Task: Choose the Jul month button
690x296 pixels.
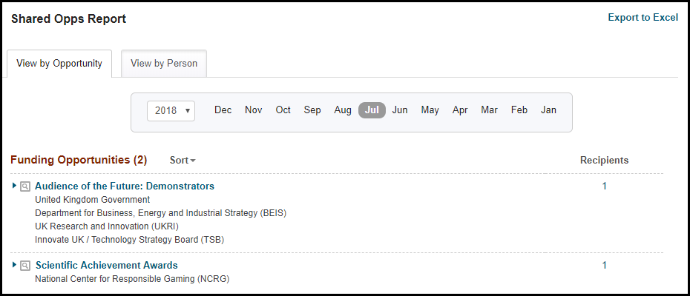Action: [x=372, y=110]
